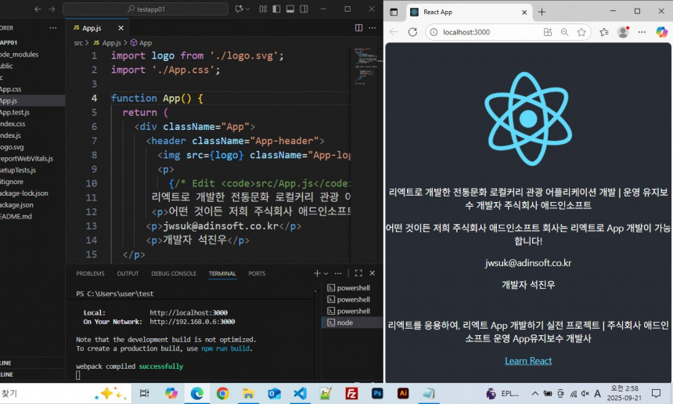The image size is (673, 404).
Task: Switch to the PROBLEMS panel tab
Action: pyautogui.click(x=90, y=273)
